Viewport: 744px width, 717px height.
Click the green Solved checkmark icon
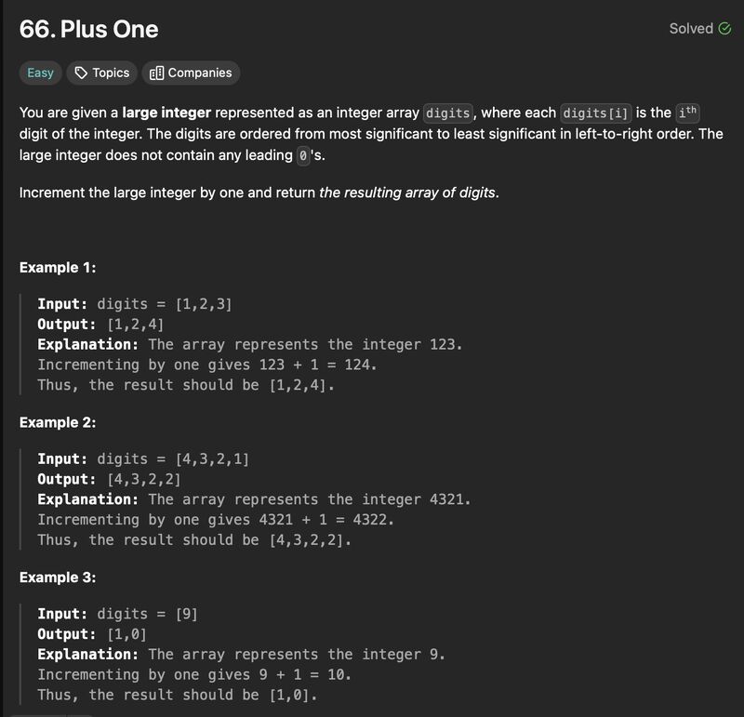pos(724,29)
